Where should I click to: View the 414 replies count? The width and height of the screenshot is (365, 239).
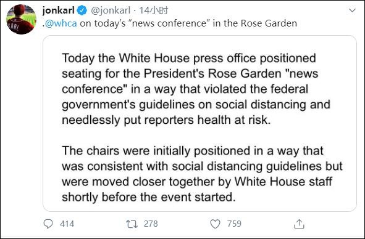pyautogui.click(x=67, y=224)
